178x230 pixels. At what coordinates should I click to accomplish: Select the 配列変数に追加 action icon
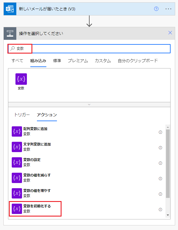pyautogui.click(x=17, y=132)
